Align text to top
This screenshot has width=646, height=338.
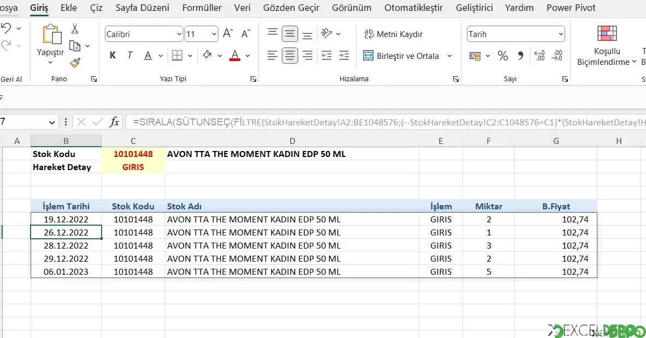(272, 34)
